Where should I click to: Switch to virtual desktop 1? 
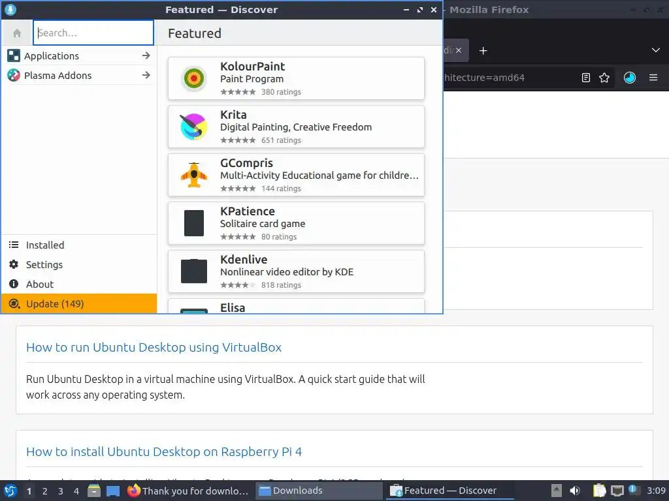(x=29, y=491)
